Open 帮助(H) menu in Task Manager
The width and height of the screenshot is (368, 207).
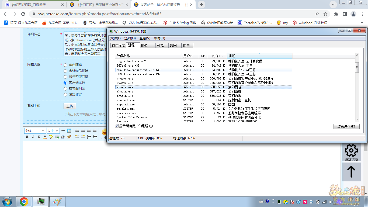pos(159,38)
